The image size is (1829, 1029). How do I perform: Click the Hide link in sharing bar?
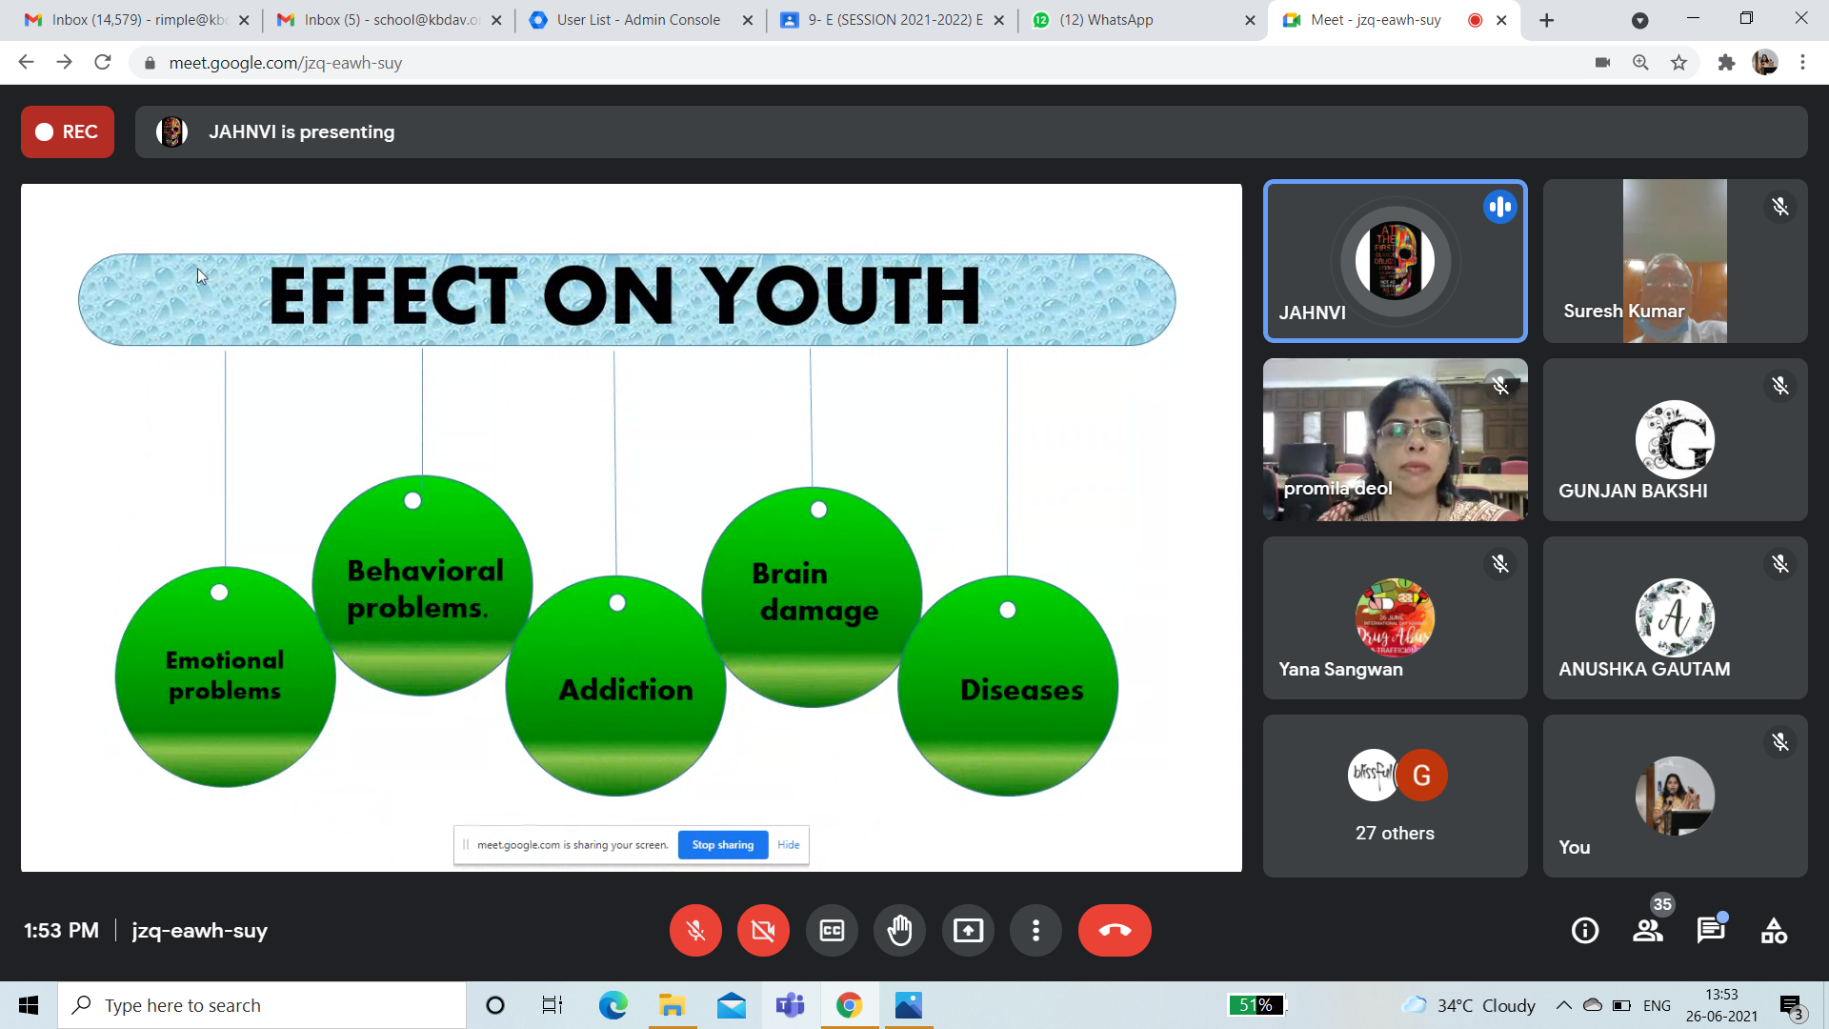coord(788,845)
